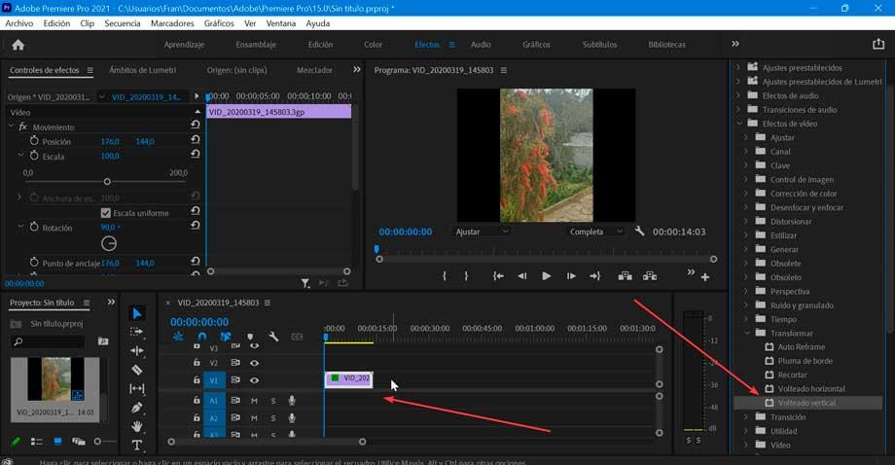Click the Lift button in program monitor
This screenshot has height=465, width=895.
click(625, 276)
